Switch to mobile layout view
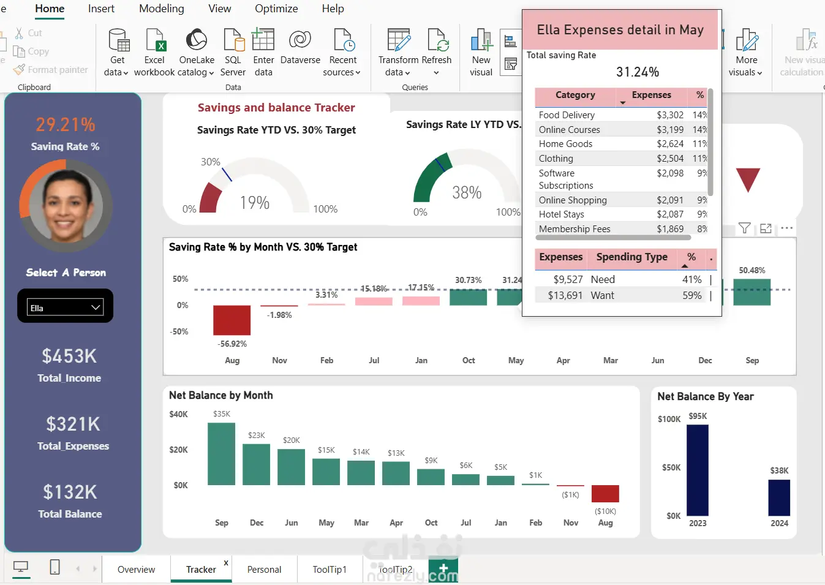This screenshot has width=825, height=585. 55,567
